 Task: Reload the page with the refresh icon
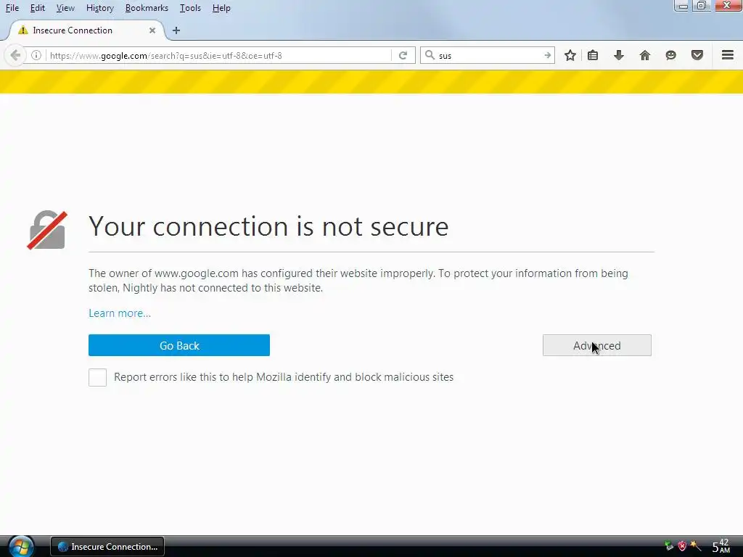403,55
